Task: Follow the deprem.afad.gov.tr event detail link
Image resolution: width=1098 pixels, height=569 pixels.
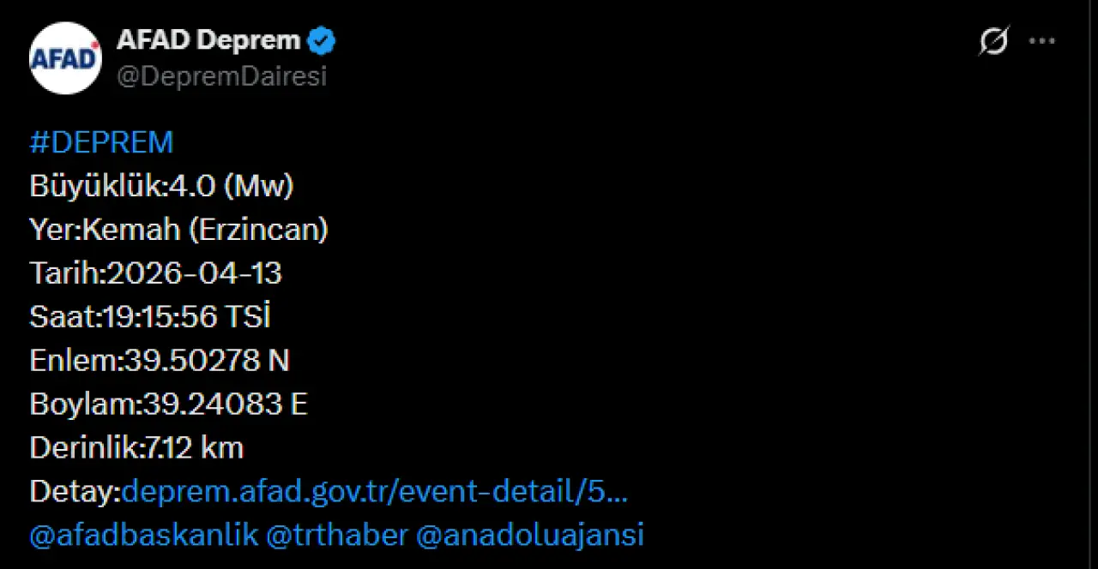Action: (375, 492)
